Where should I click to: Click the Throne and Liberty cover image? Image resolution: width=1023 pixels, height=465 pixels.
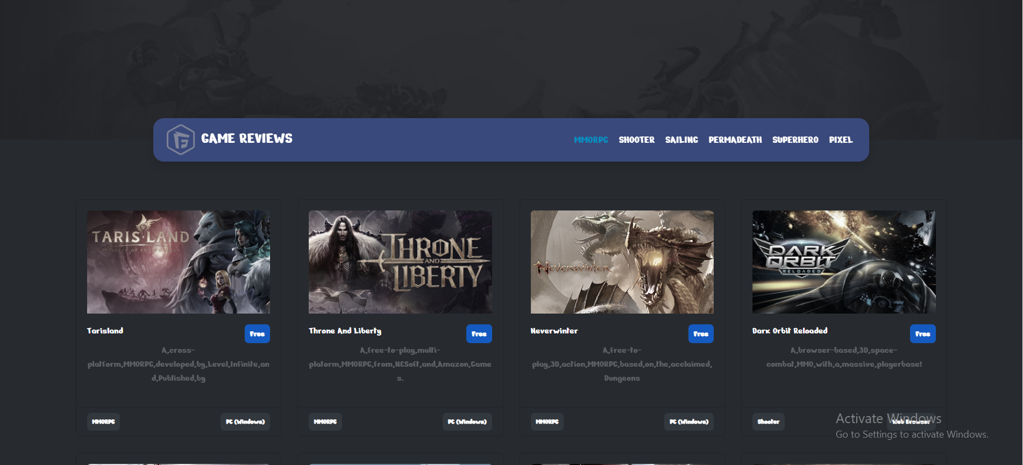(400, 262)
